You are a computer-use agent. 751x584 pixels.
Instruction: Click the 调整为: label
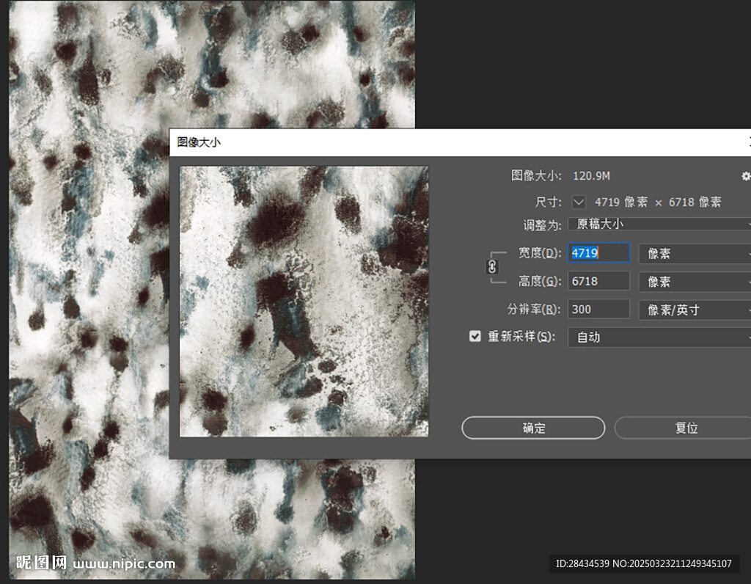click(542, 225)
